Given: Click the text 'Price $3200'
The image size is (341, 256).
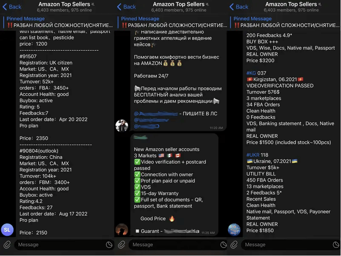Looking at the screenshot, I should click(260, 60).
